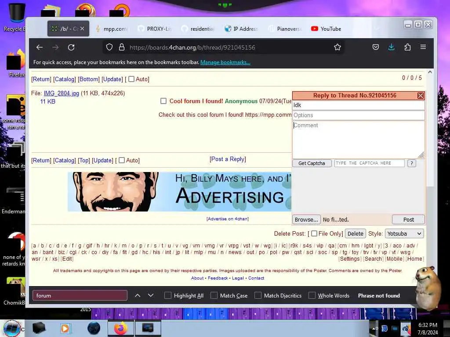Open the IMG_2804.jpg file link
Image resolution: width=450 pixels, height=337 pixels.
[x=61, y=93]
